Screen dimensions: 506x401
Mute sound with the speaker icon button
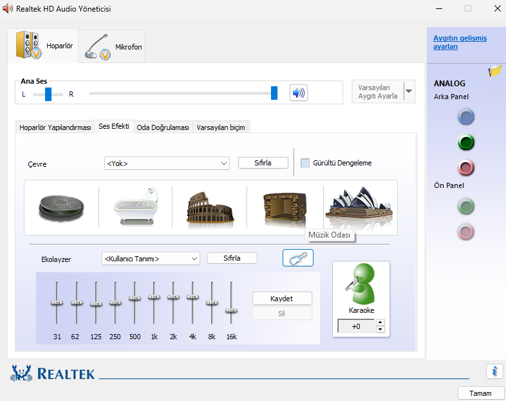point(299,93)
